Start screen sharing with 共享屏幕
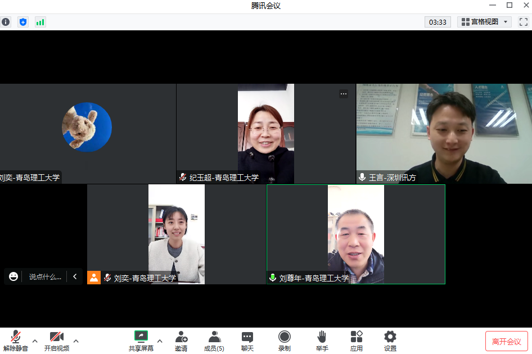This screenshot has height=354, width=532. click(141, 341)
